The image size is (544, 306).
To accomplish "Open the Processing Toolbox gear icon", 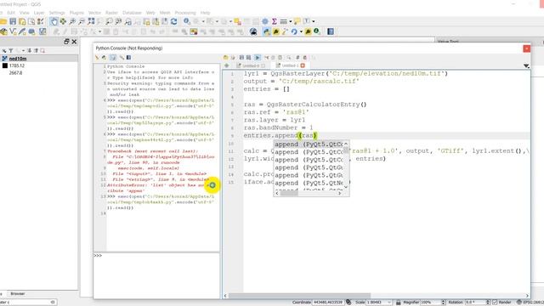I will [265, 21].
